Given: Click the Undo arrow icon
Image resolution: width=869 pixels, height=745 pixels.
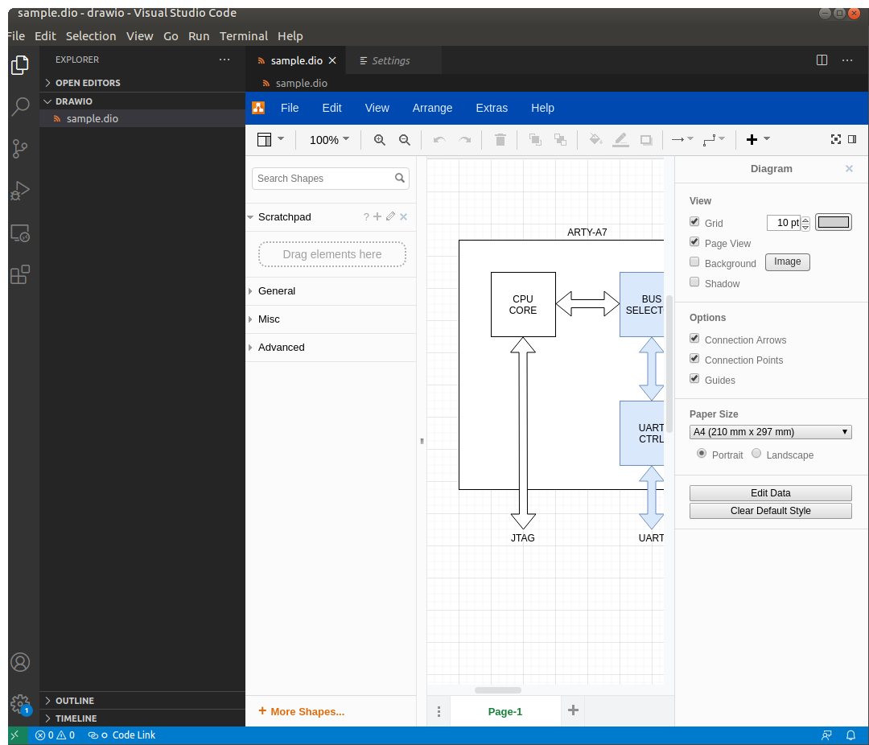Looking at the screenshot, I should click(439, 140).
